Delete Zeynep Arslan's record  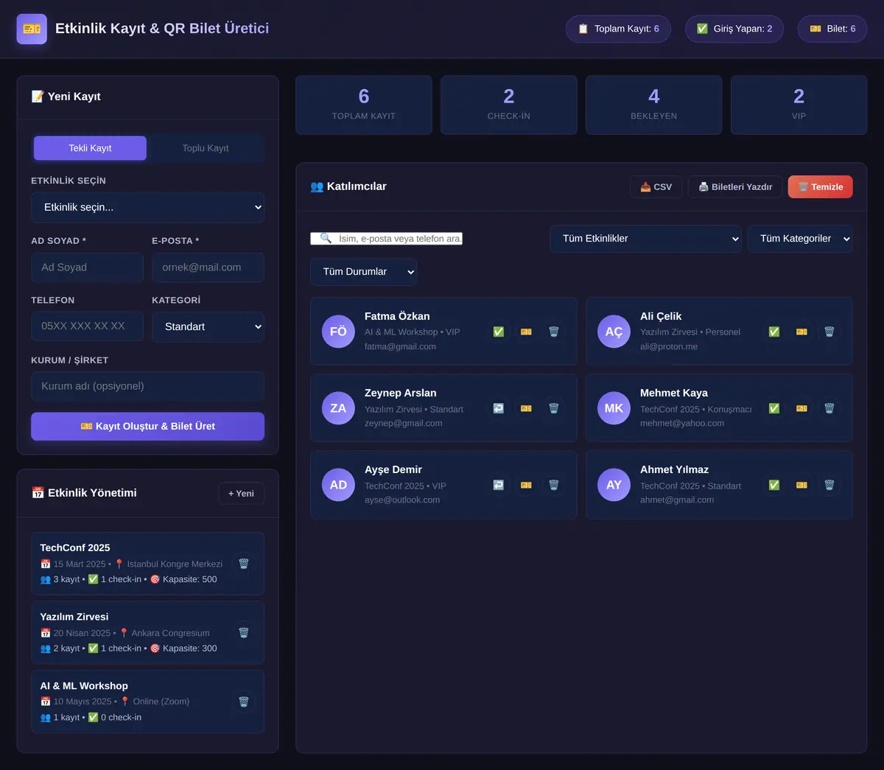pos(554,408)
